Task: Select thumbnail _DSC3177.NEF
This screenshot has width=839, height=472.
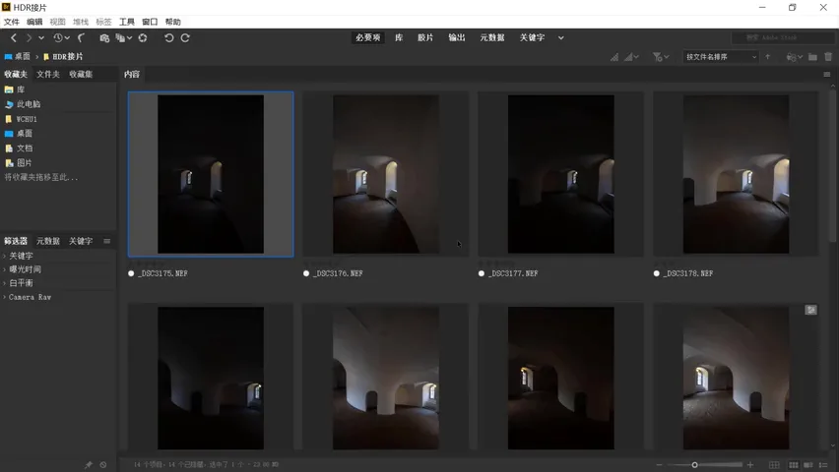Action: [x=560, y=174]
